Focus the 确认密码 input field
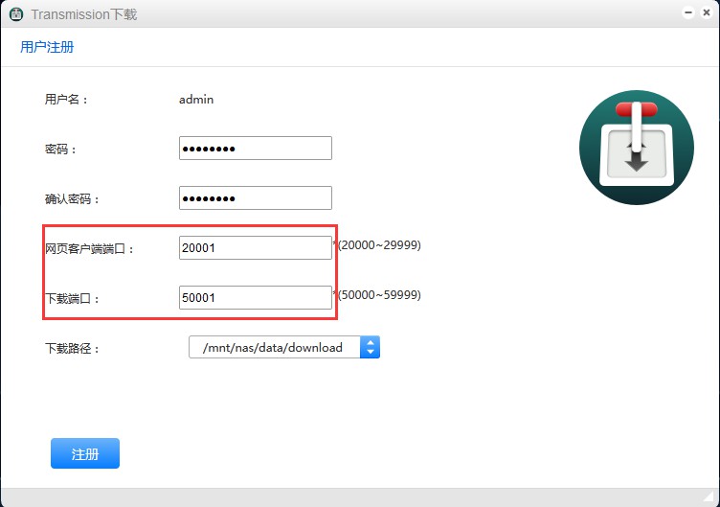Image resolution: width=720 pixels, height=507 pixels. coord(255,198)
